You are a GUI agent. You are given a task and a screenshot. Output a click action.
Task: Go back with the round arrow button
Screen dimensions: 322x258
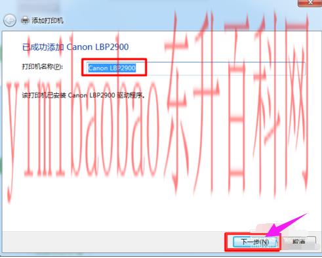(10, 20)
